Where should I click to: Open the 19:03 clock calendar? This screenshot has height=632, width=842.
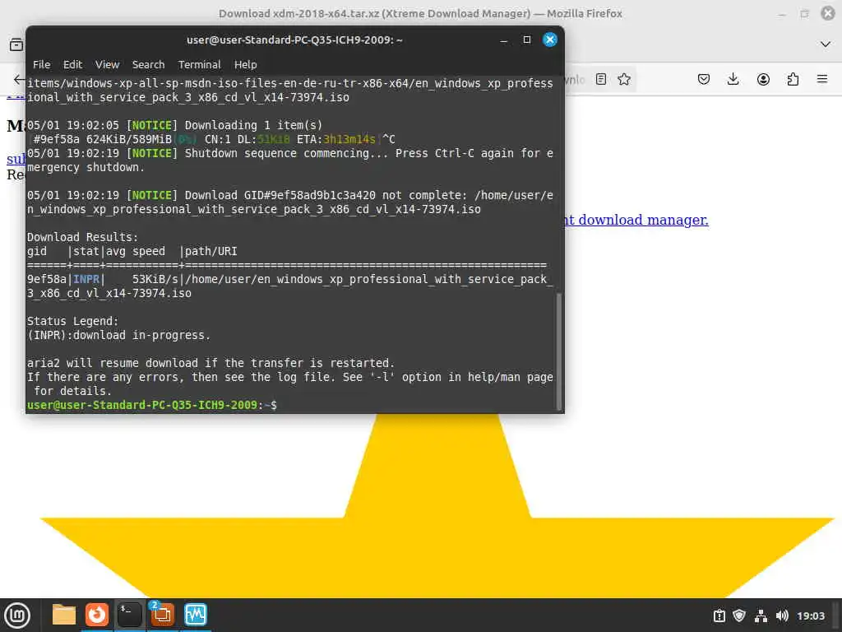810,616
